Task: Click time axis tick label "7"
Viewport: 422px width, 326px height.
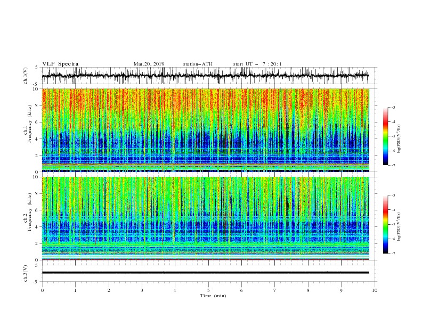Action: [x=275, y=290]
